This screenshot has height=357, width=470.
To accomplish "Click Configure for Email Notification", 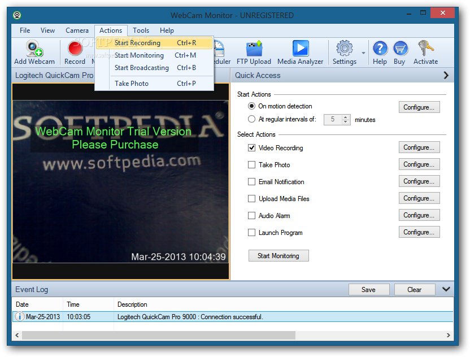I will (x=419, y=181).
